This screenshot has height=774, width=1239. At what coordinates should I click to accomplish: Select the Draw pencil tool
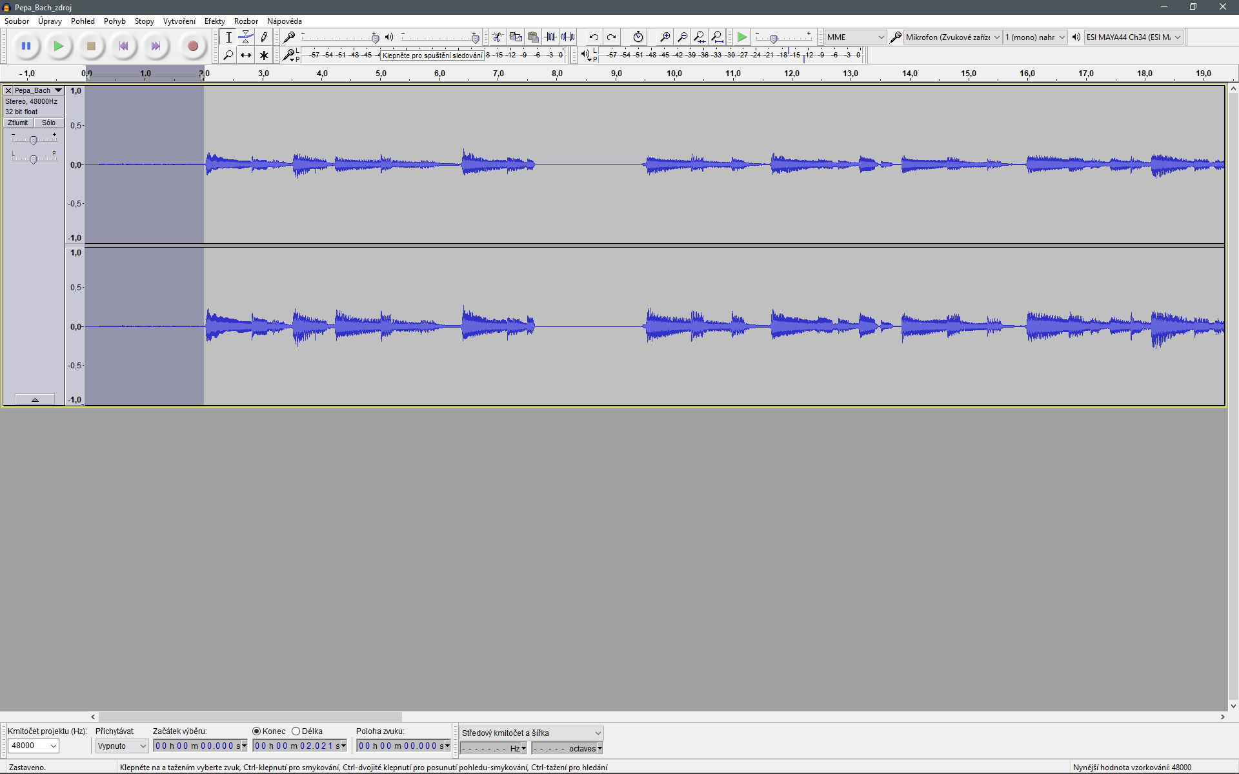(264, 37)
